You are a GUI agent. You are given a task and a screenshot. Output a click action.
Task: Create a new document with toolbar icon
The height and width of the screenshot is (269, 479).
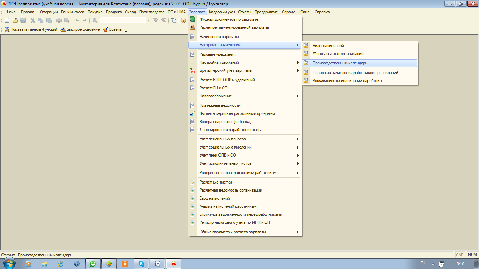7,20
